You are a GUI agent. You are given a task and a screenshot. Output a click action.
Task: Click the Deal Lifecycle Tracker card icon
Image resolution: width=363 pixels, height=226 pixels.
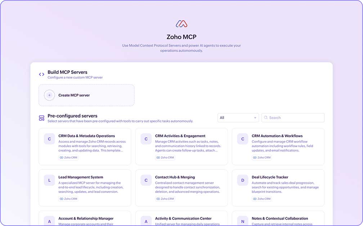pos(242,180)
